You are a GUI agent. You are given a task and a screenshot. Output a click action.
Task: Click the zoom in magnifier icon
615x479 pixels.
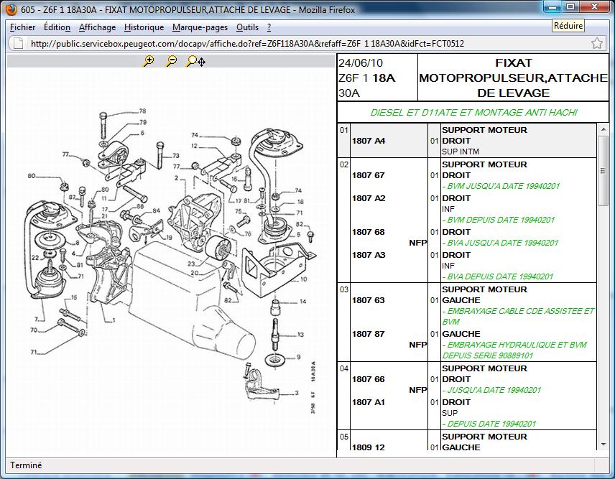pyautogui.click(x=148, y=62)
